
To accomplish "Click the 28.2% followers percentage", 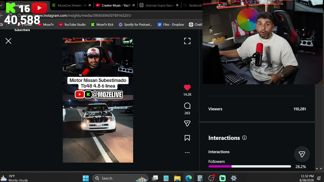I will 301,167.
